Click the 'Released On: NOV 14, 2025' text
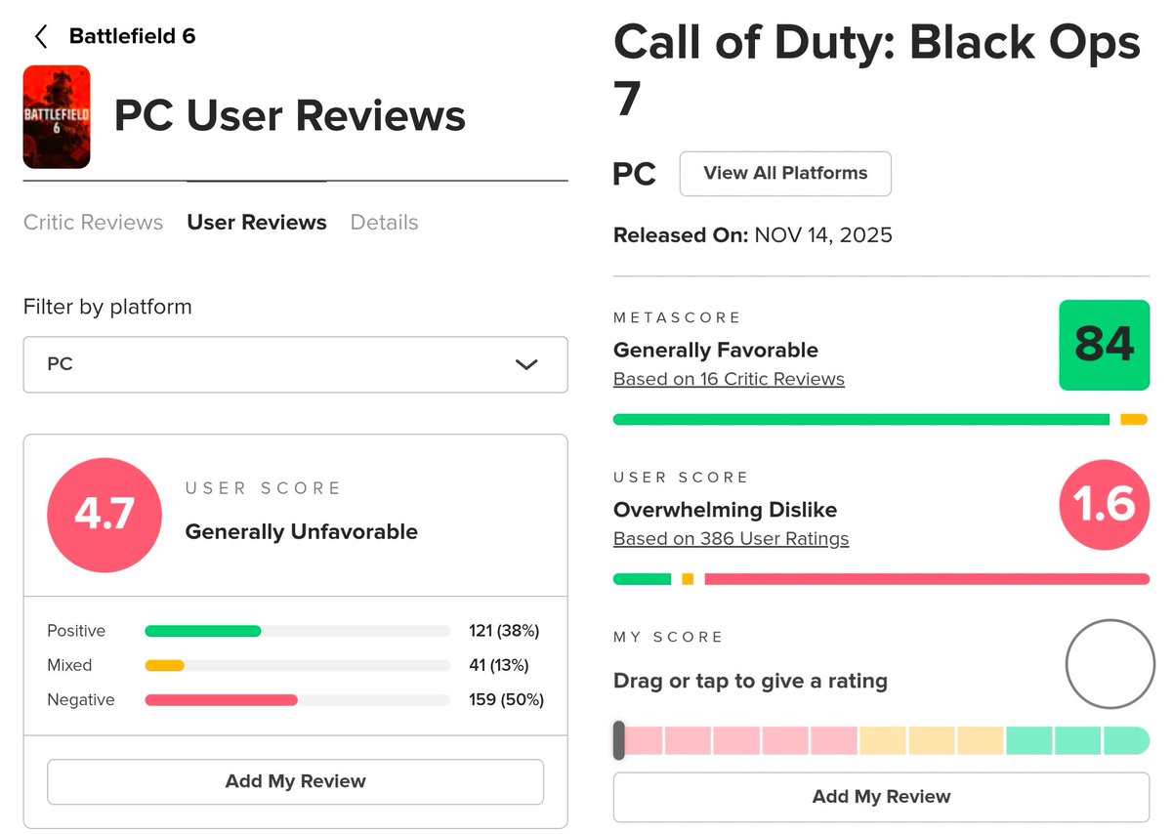Screen dimensions: 1172x834 point(753,235)
